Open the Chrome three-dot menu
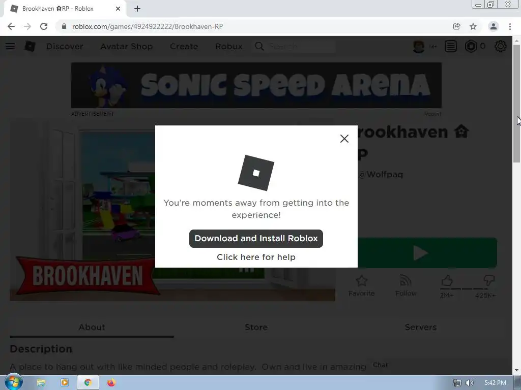Image resolution: width=521 pixels, height=390 pixels. point(510,26)
